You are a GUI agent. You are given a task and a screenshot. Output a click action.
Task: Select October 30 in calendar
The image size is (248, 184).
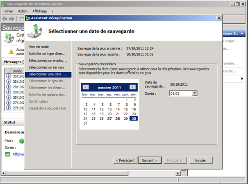[x=134, y=118]
